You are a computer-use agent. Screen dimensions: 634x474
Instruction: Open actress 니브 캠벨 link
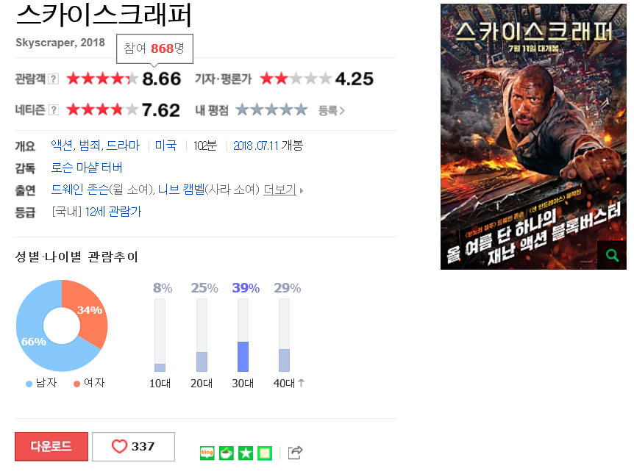coord(181,190)
